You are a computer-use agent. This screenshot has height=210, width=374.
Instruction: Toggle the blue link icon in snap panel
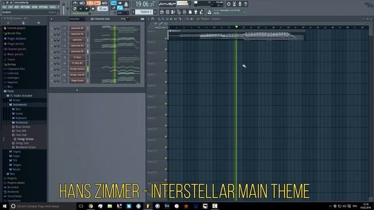pos(120,8)
